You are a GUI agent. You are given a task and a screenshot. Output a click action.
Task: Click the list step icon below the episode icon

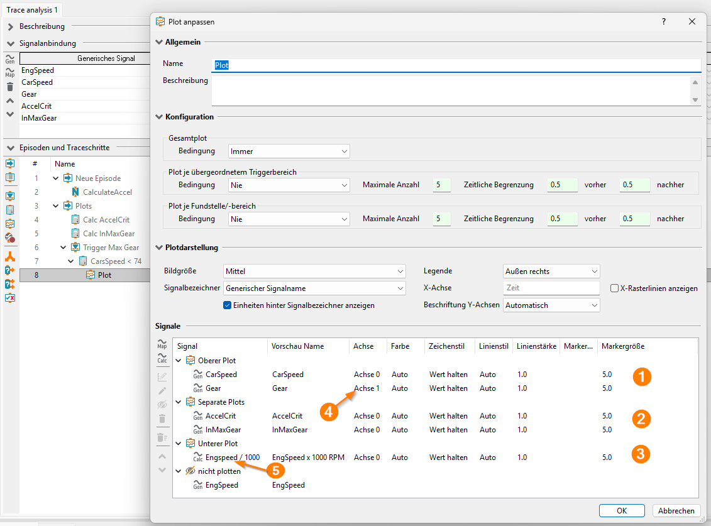pyautogui.click(x=10, y=177)
